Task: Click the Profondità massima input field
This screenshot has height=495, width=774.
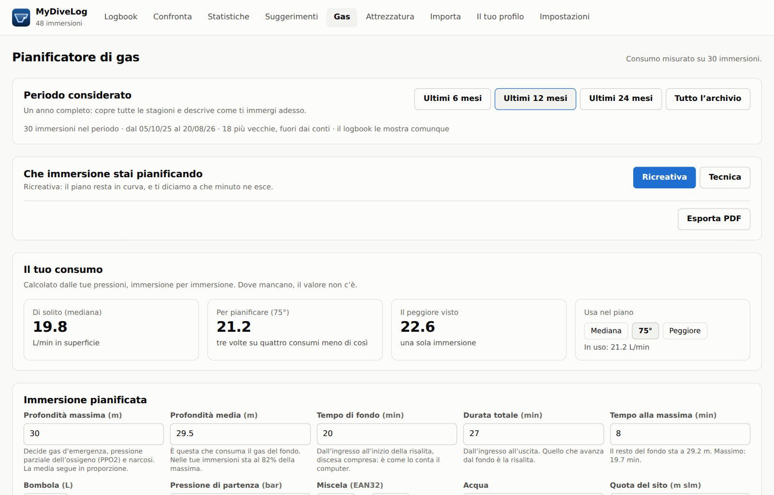Action: [93, 434]
